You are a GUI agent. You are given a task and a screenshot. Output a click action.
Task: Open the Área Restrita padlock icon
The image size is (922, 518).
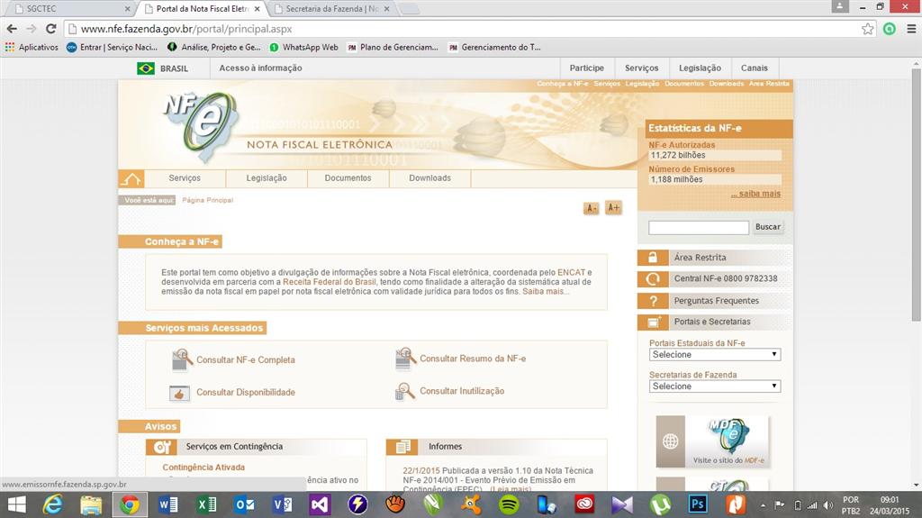coord(653,258)
